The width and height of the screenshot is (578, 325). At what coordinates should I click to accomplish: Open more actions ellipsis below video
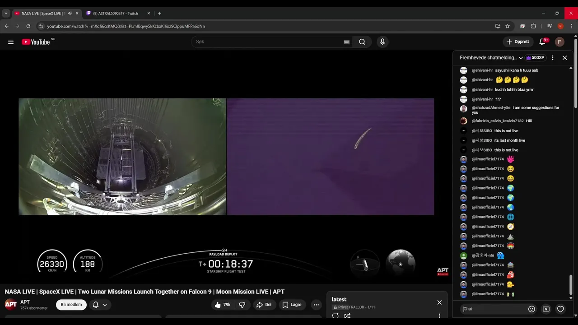click(317, 305)
